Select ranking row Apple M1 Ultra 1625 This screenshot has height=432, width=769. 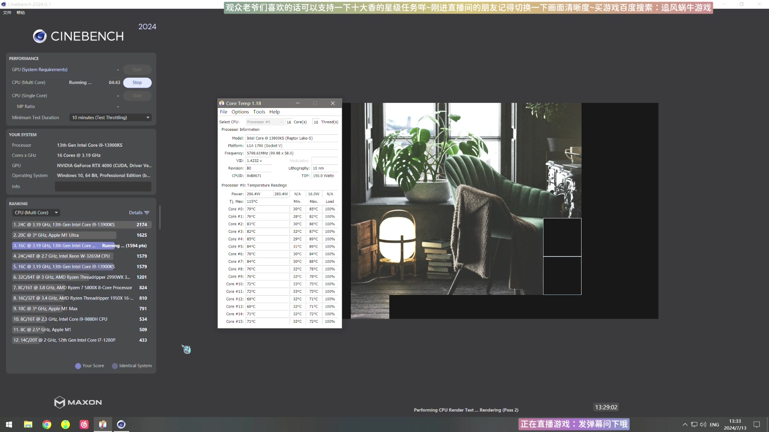coord(82,235)
